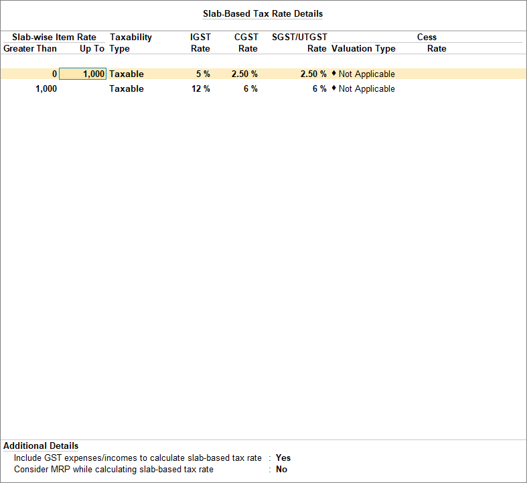Toggle Consider MRP value No
The height and width of the screenshot is (483, 527).
point(281,469)
